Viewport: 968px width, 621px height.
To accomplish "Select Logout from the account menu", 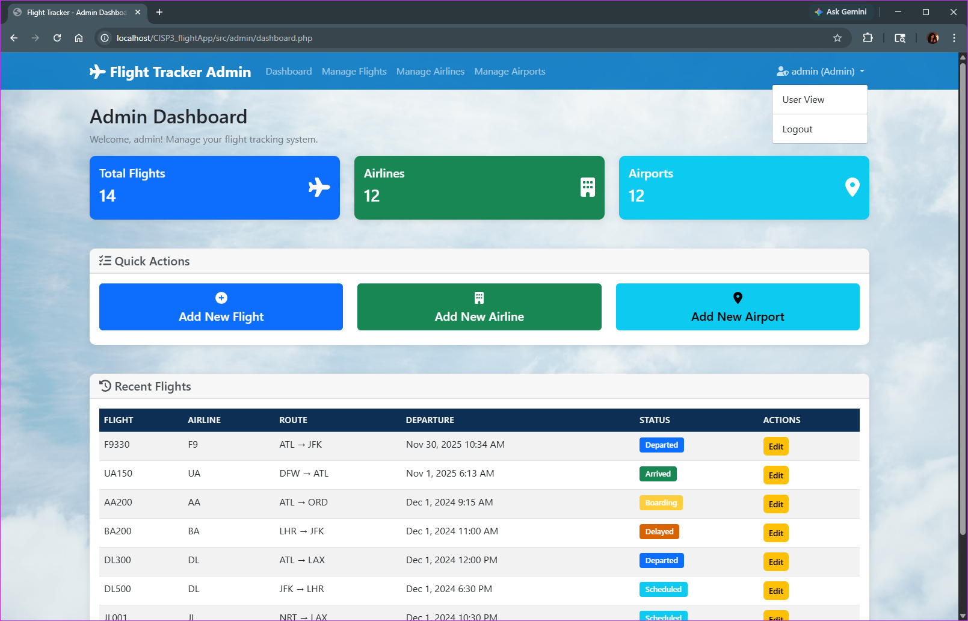I will (797, 129).
